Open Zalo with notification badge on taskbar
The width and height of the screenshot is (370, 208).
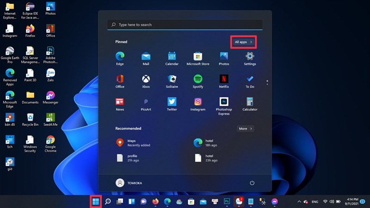click(239, 202)
